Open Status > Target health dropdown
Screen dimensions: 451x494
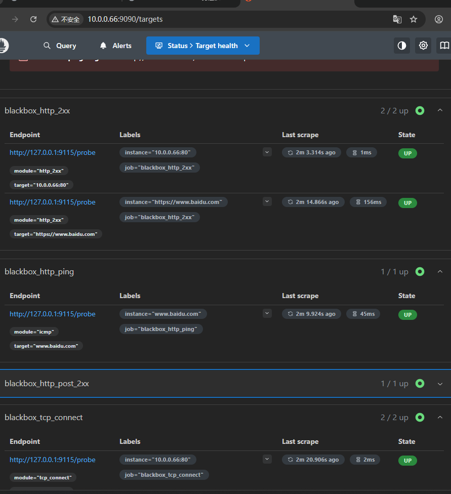click(202, 46)
